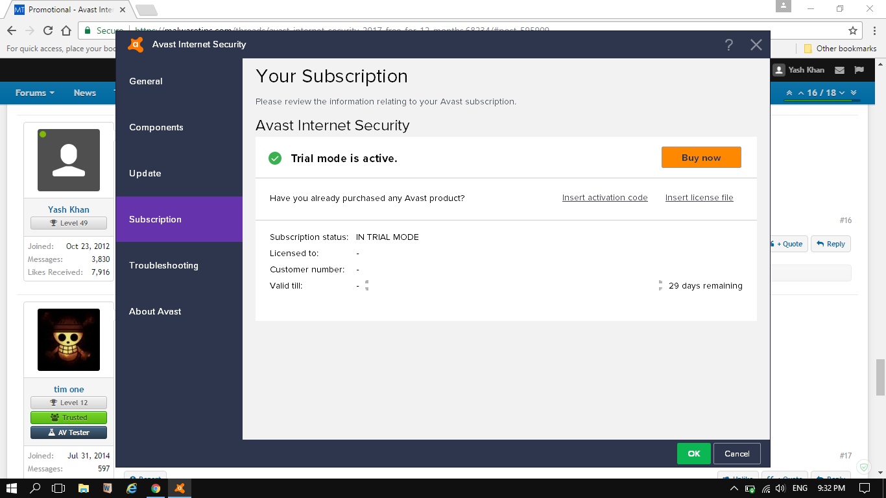Go to Chrome's home page icon
886x498 pixels.
[66, 30]
